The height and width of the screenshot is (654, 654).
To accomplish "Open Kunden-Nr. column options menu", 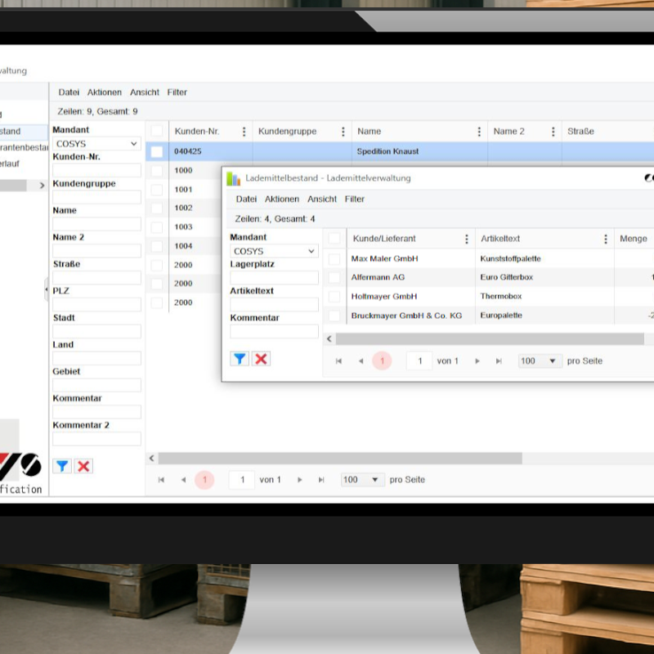I will coord(244,132).
